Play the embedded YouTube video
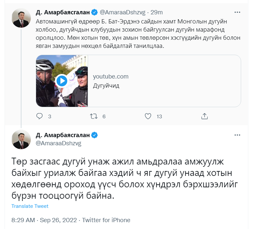 coord(62,81)
